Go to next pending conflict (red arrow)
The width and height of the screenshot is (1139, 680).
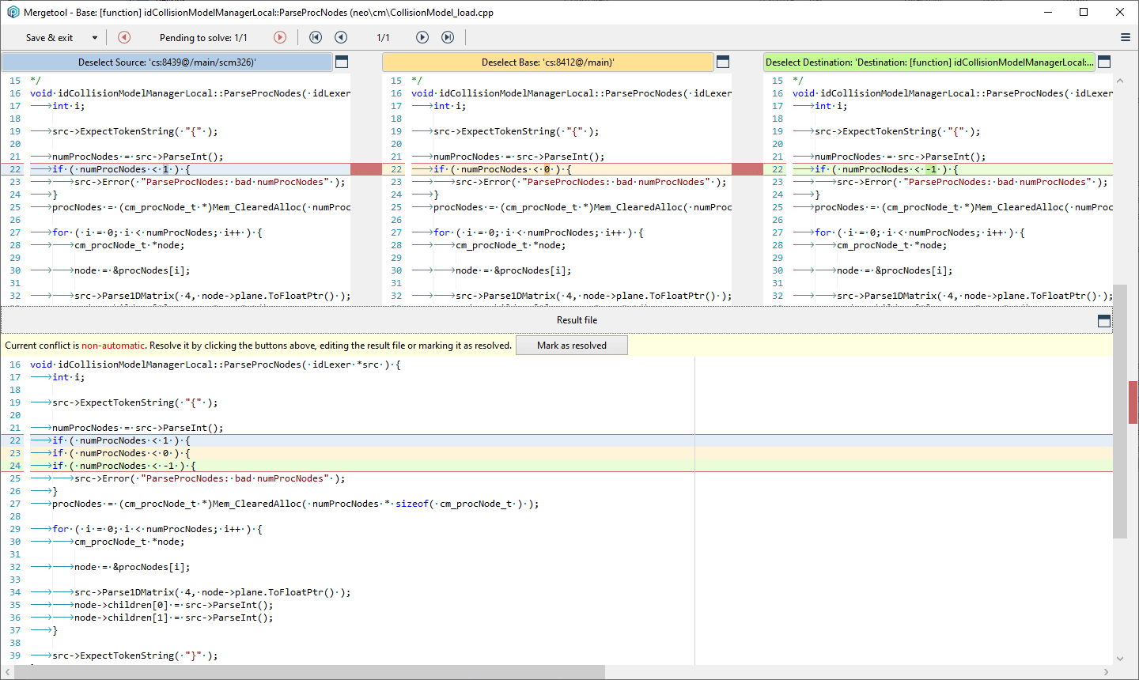[280, 37]
